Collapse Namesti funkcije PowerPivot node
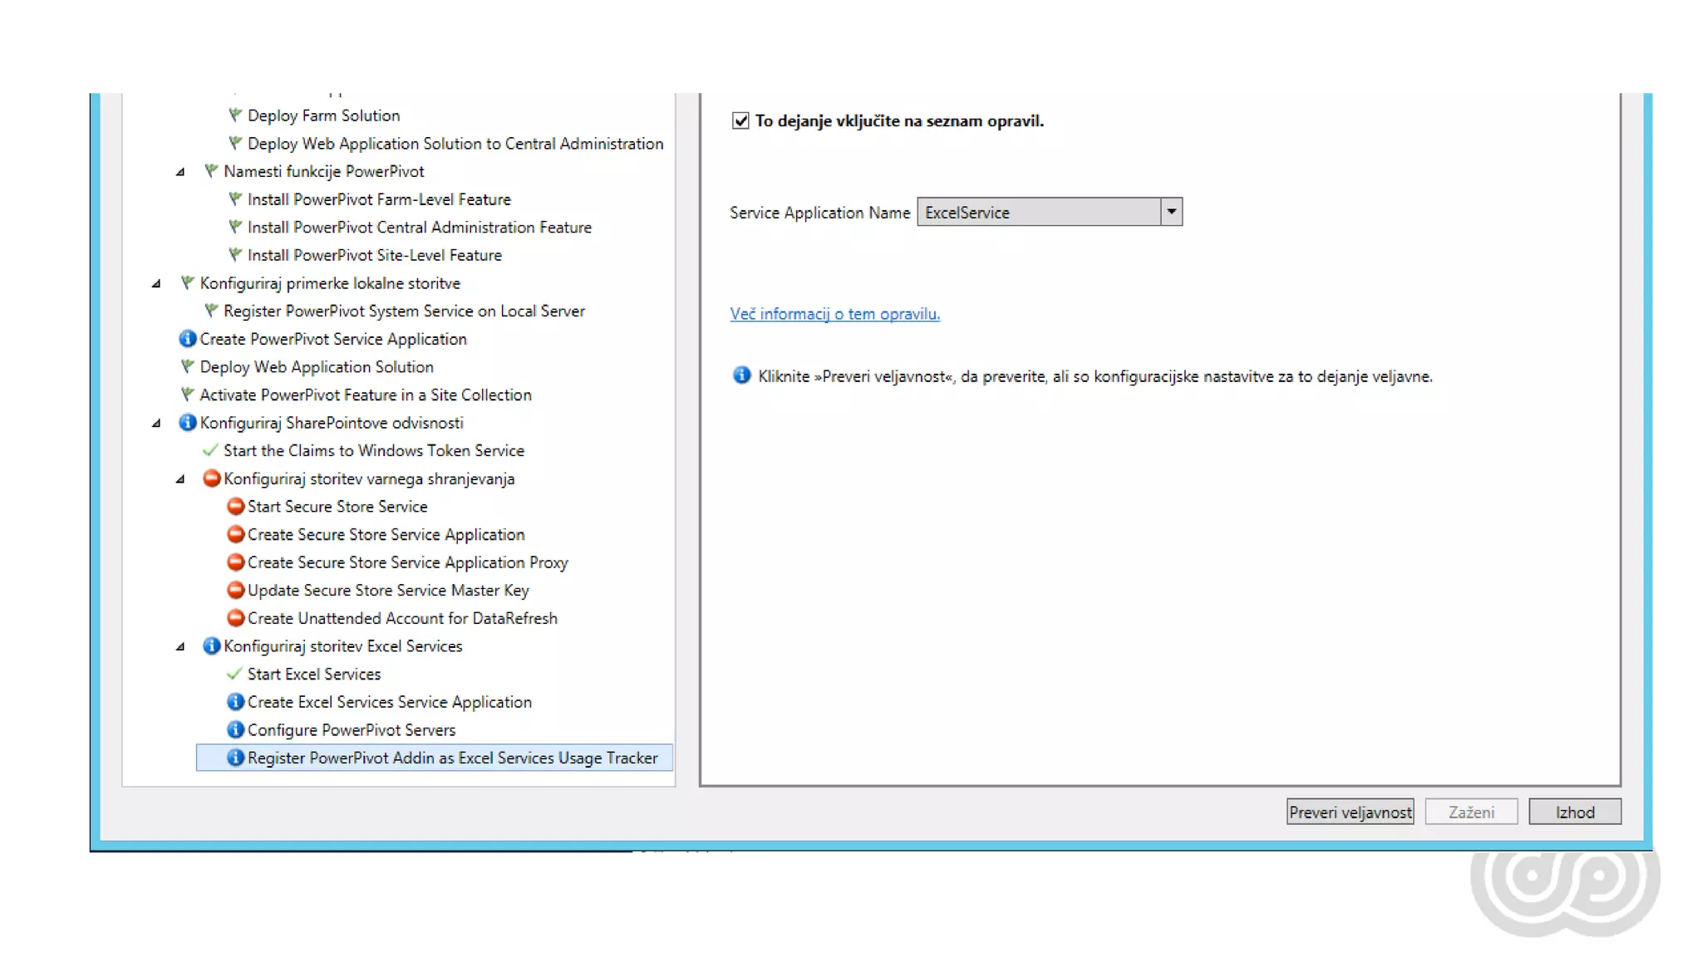 coord(180,172)
